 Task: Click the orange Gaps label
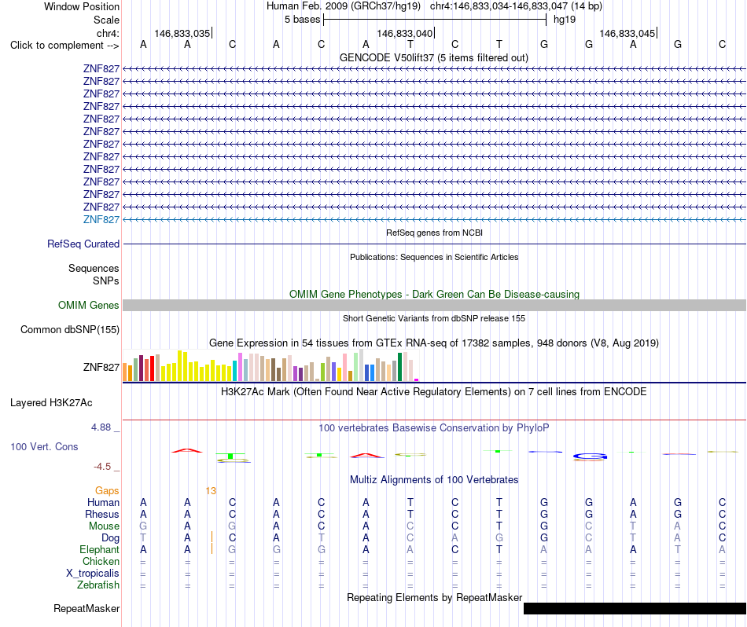(107, 490)
